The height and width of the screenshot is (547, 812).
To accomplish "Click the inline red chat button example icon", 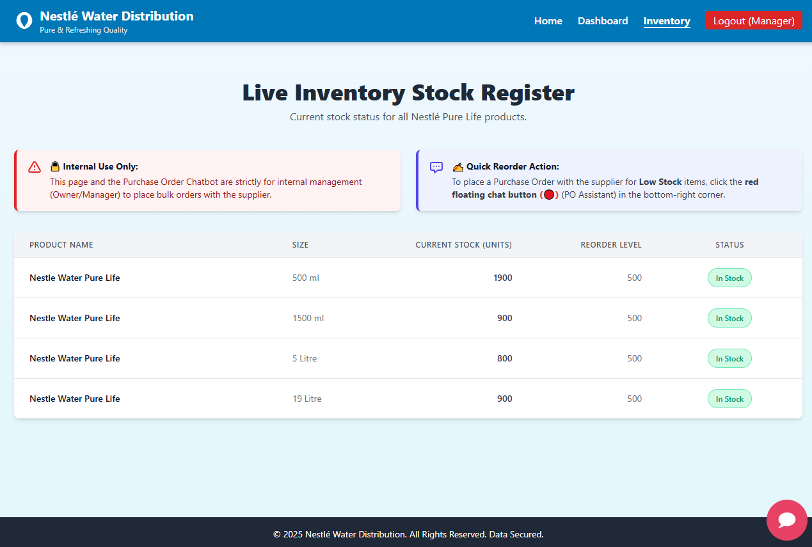I will [549, 194].
